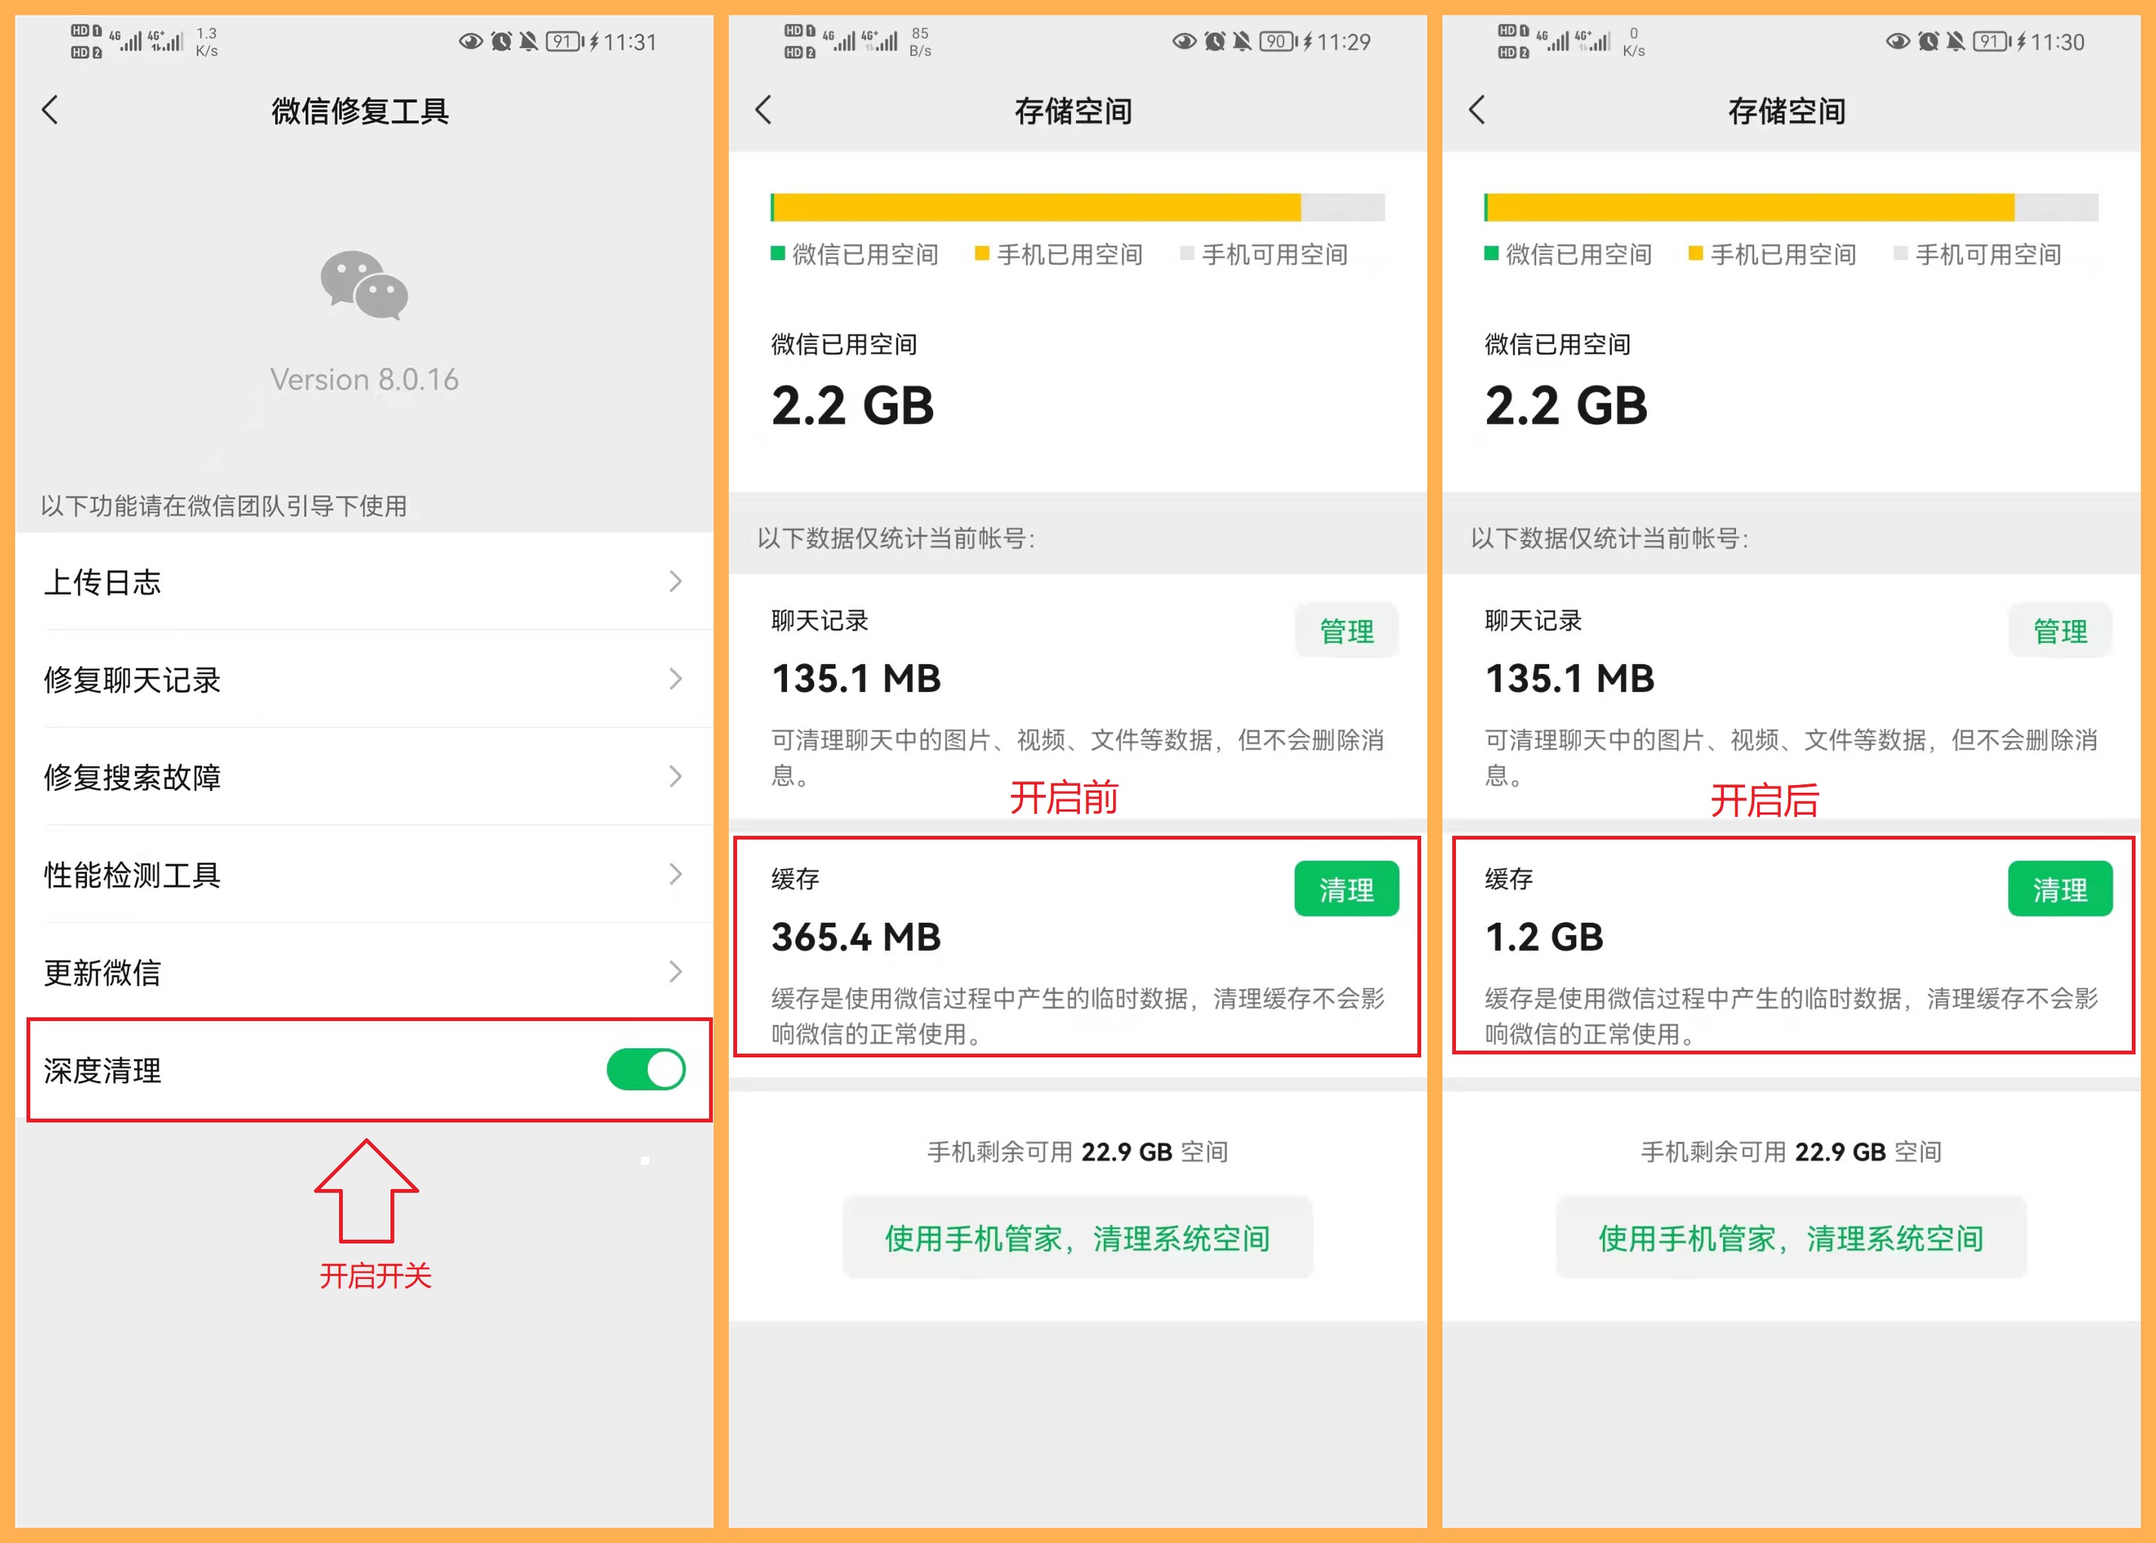Image resolution: width=2156 pixels, height=1543 pixels.
Task: Tap alarm clock icon in 11:29 status bar
Action: [1215, 42]
